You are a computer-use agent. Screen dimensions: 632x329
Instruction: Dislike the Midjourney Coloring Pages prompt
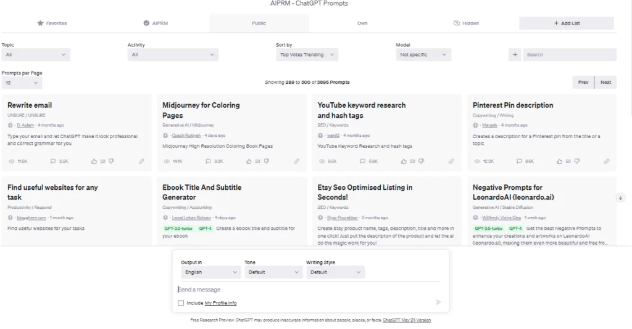click(267, 161)
